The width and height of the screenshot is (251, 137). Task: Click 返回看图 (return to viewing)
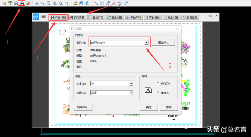190,18
